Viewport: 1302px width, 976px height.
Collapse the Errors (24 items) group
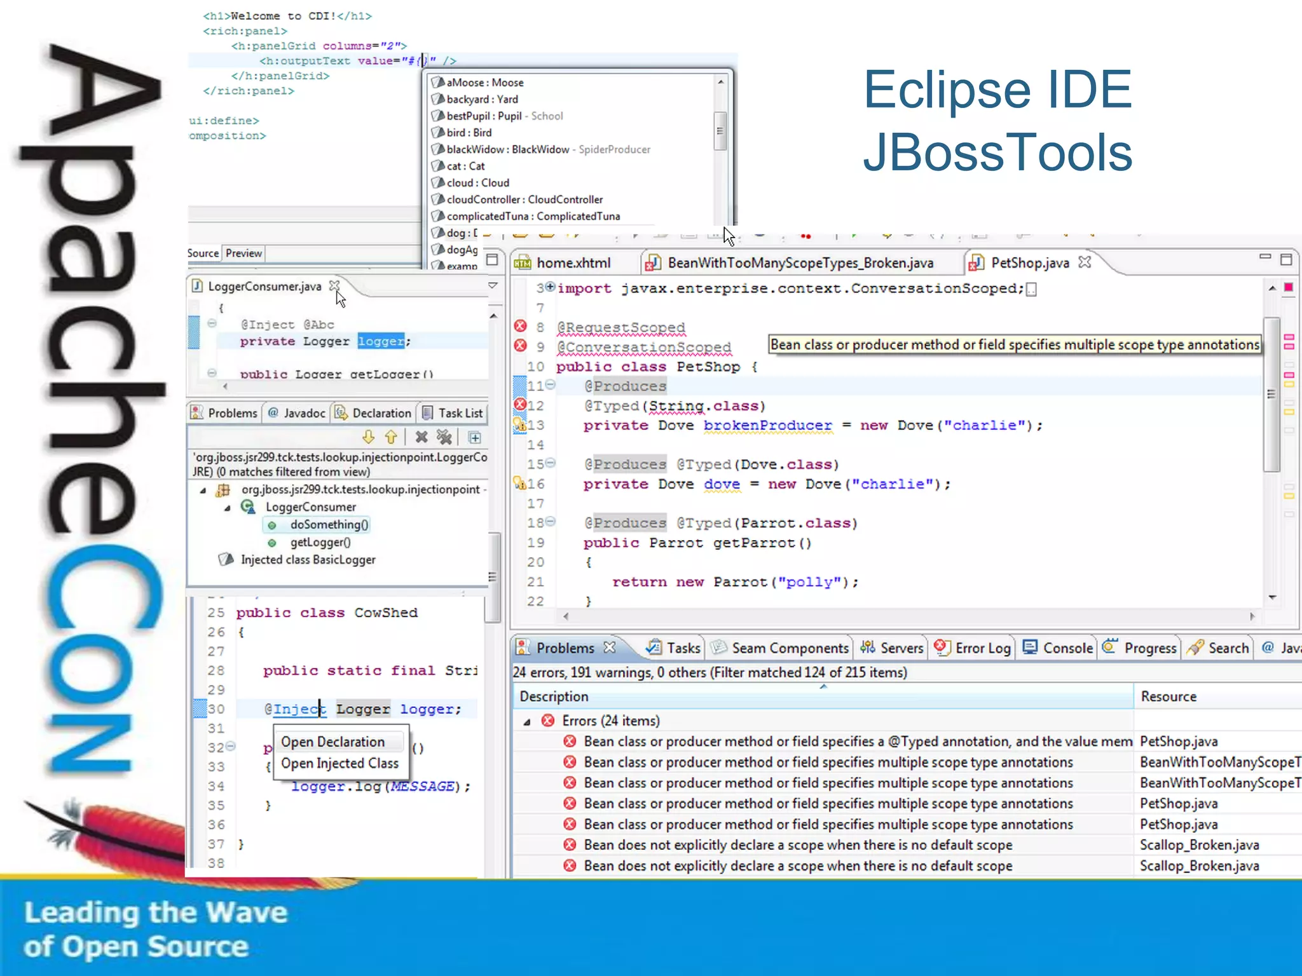(x=527, y=721)
